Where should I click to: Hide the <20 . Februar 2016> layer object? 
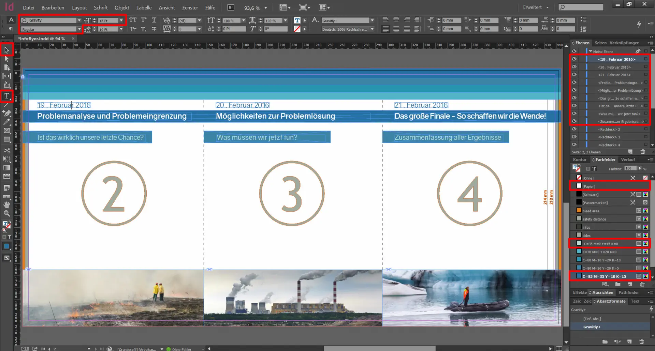pos(574,67)
